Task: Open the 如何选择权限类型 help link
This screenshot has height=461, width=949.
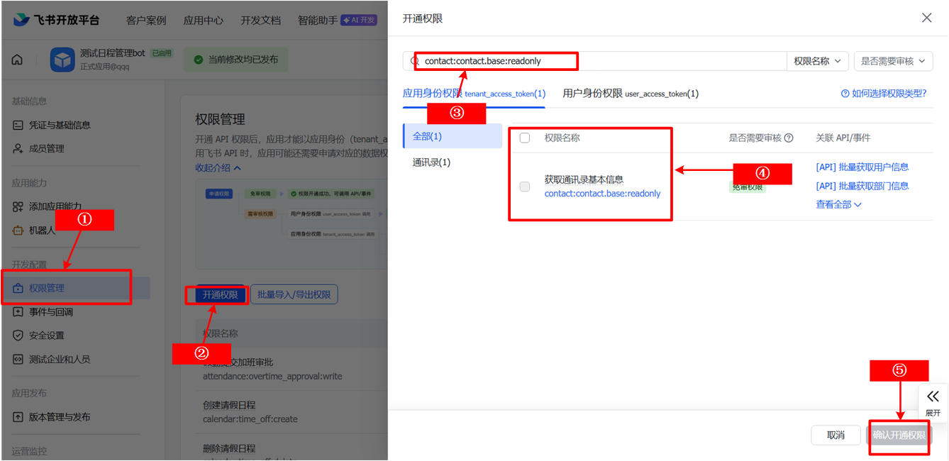Action: 883,94
